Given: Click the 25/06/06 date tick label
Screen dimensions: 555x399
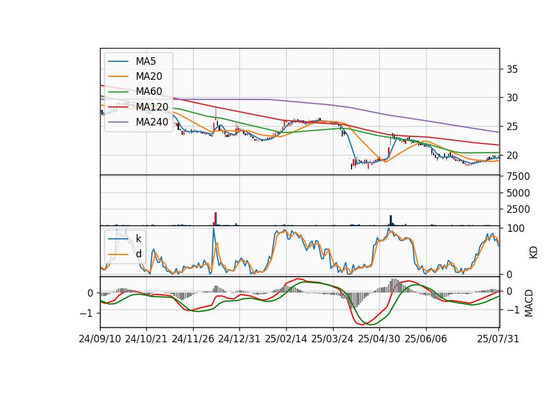Looking at the screenshot, I should pos(426,339).
